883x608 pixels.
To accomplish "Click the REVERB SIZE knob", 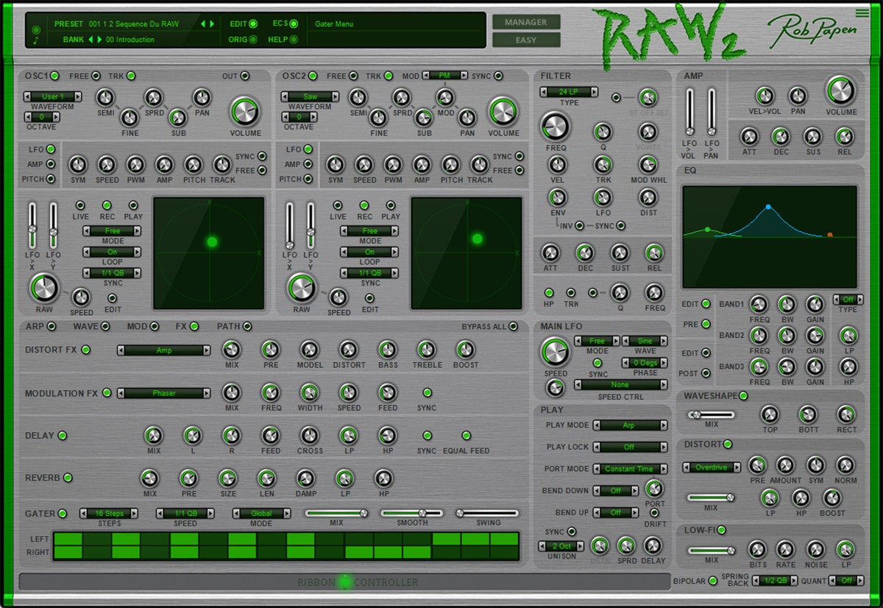I will [x=227, y=478].
